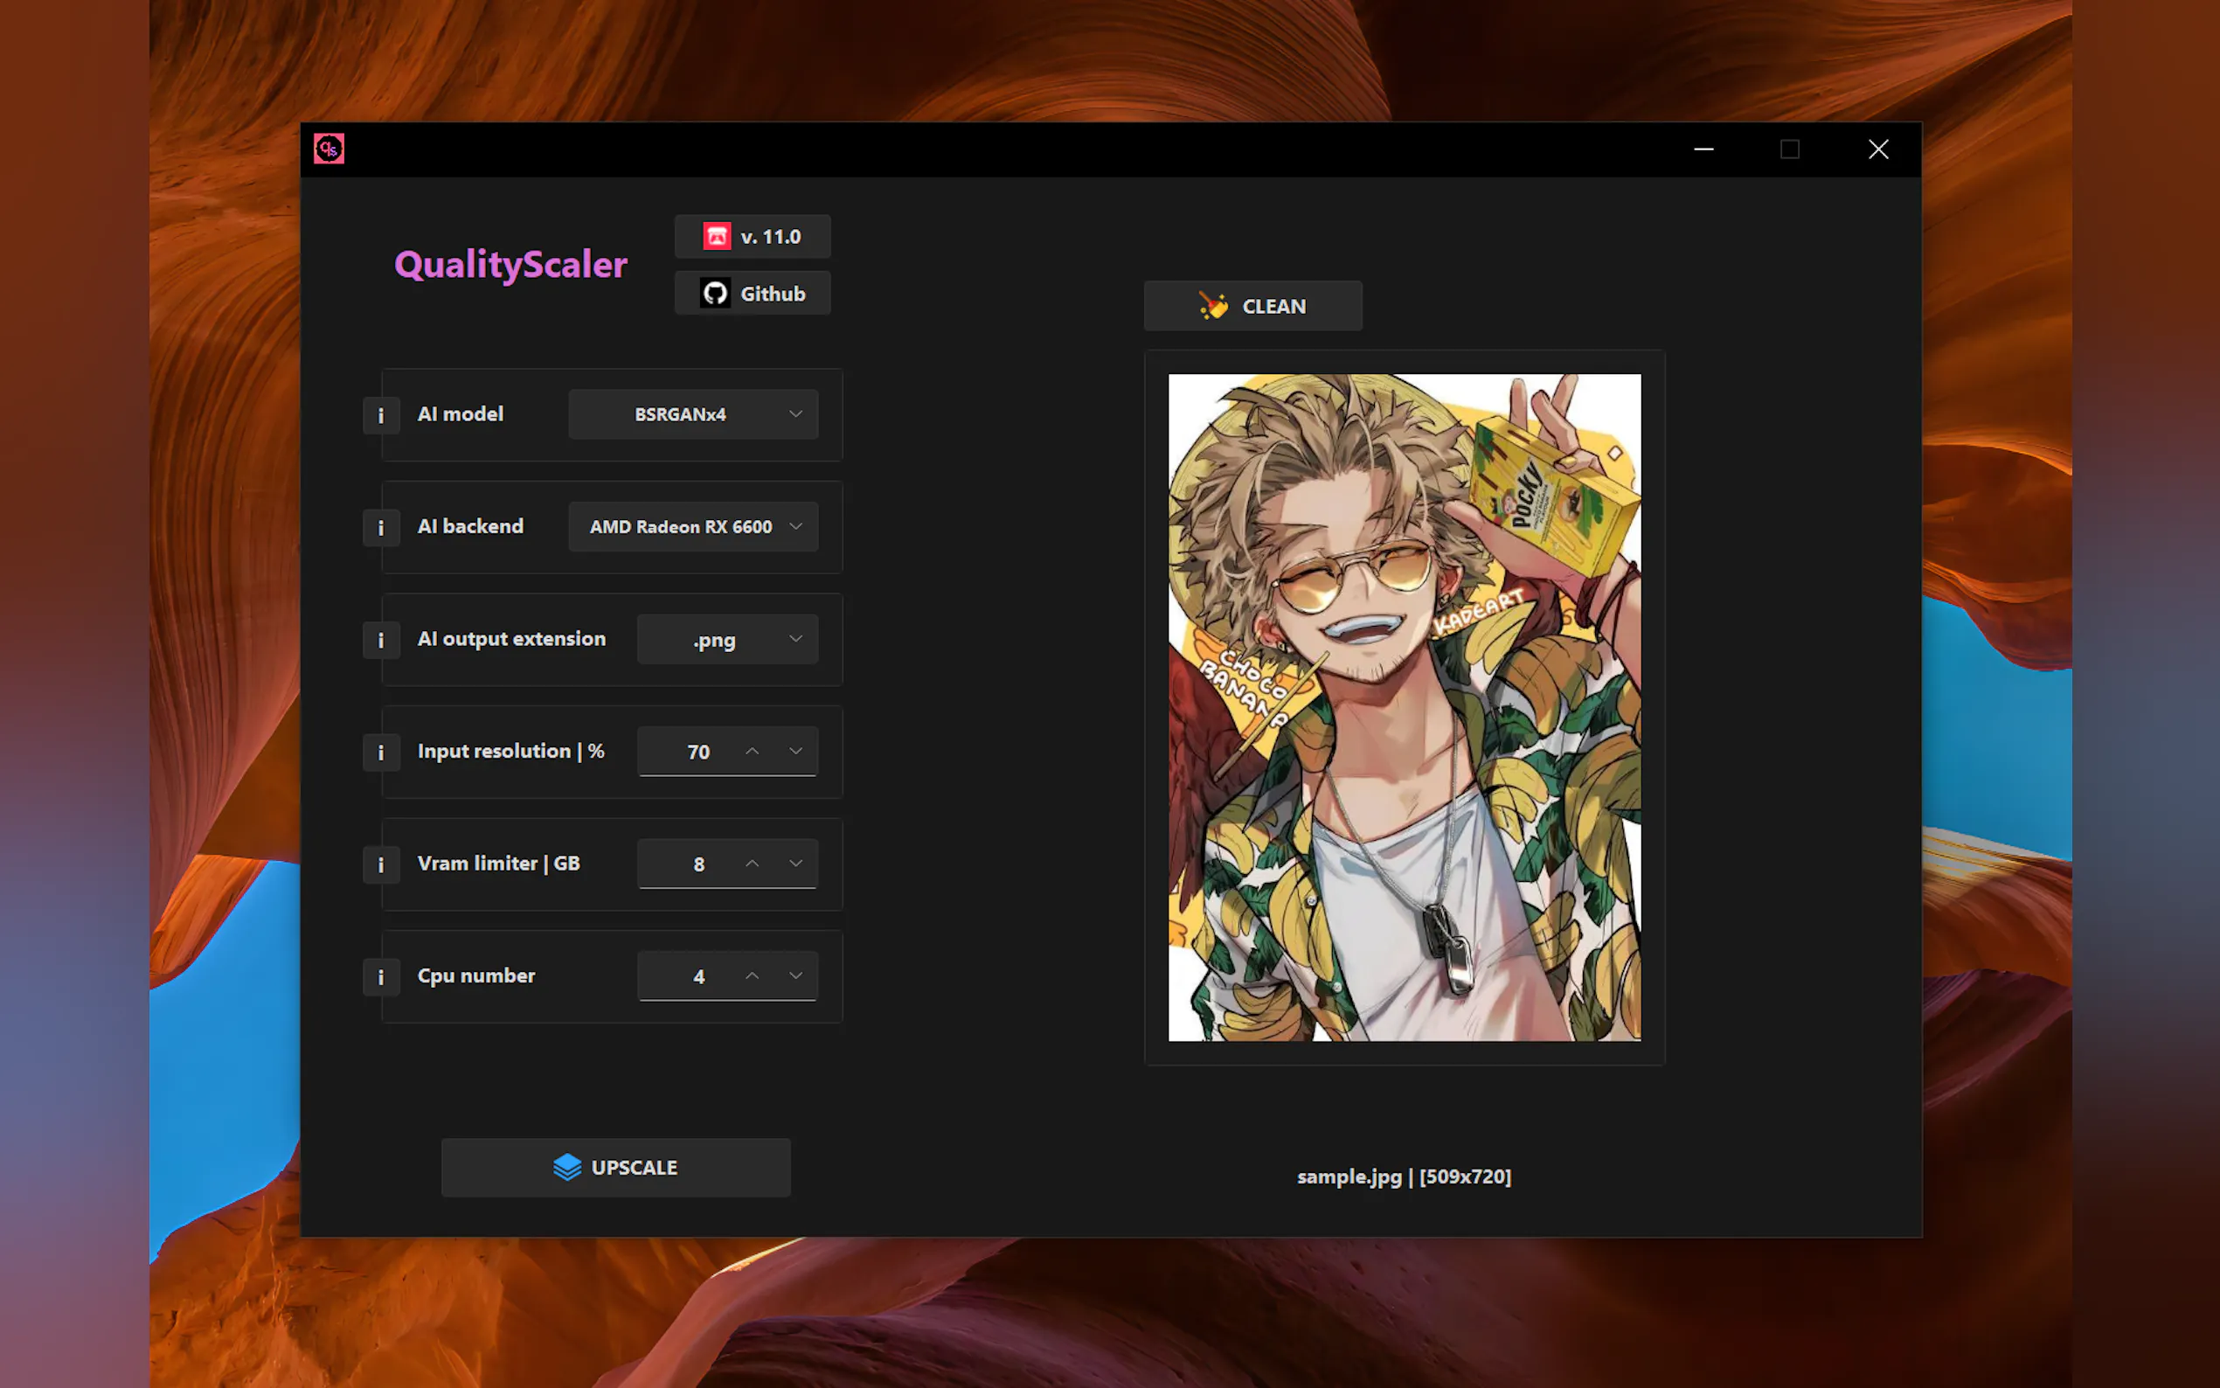Click the v. 11.0 version button
Image resolution: width=2220 pixels, height=1388 pixels.
coord(753,237)
